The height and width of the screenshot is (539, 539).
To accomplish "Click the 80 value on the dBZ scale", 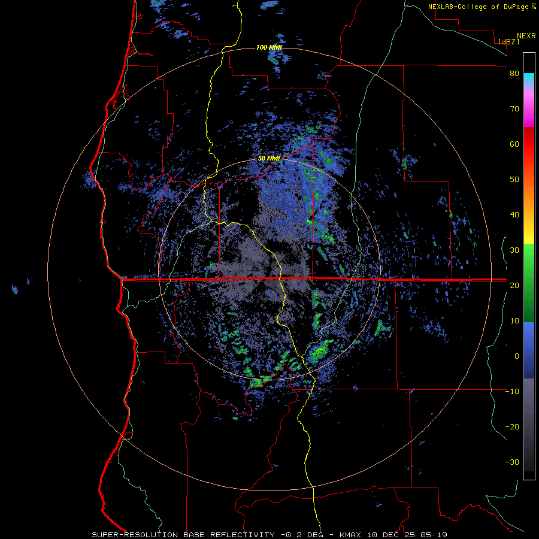I will pyautogui.click(x=514, y=74).
